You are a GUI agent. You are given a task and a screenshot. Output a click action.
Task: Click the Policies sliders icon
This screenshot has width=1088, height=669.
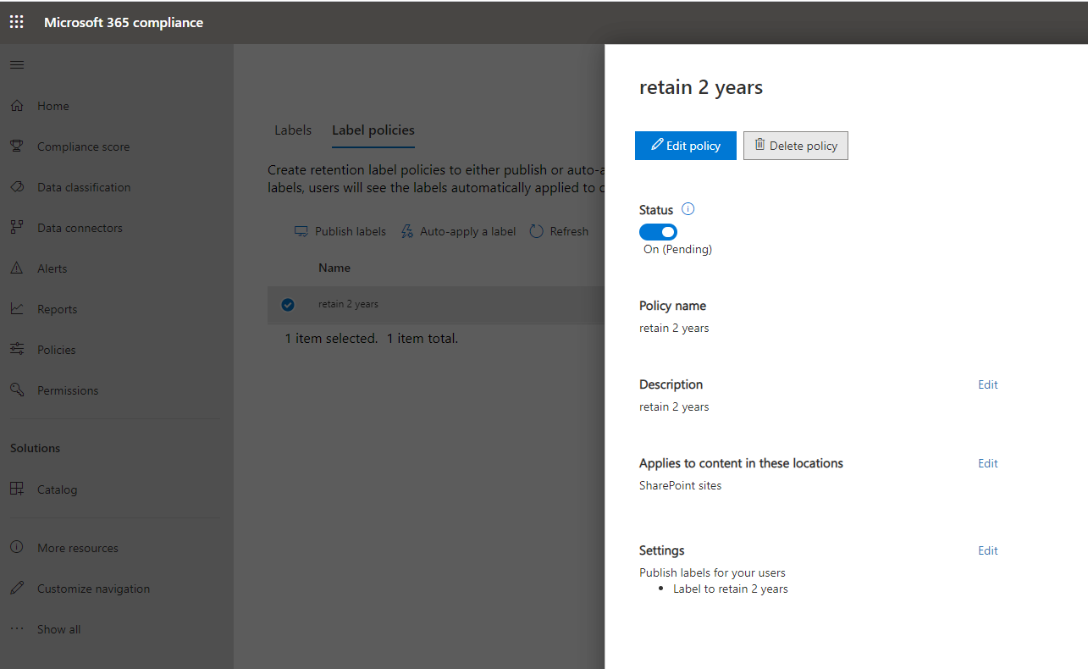point(17,350)
